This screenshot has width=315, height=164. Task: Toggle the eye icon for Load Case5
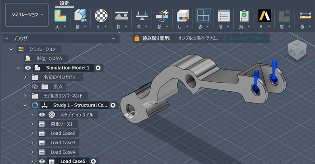(x=42, y=161)
